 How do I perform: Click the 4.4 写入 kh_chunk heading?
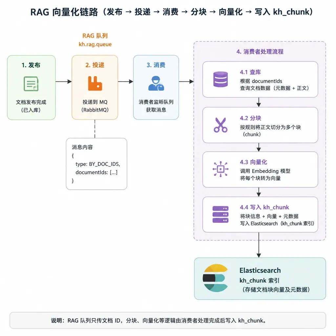click(264, 207)
